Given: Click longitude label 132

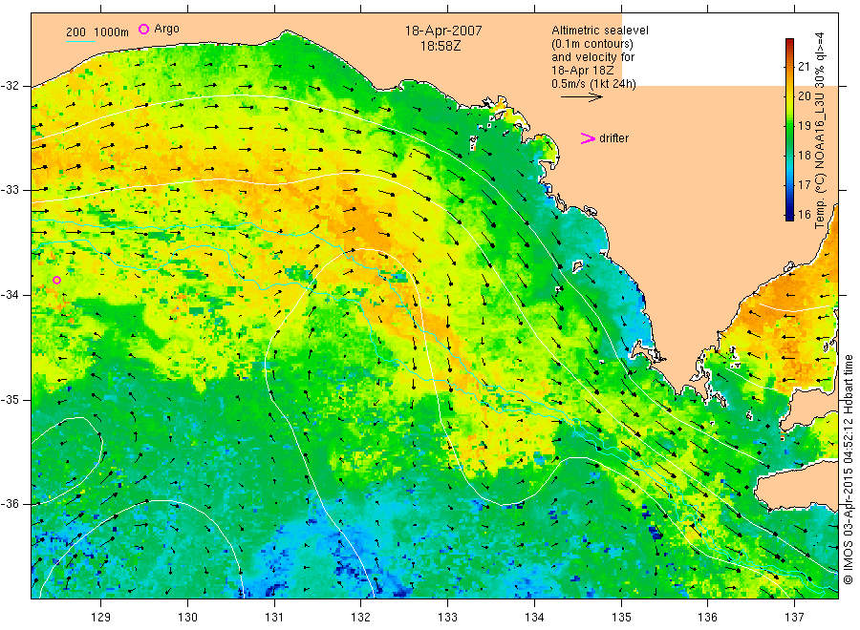Looking at the screenshot, I should pos(361,618).
